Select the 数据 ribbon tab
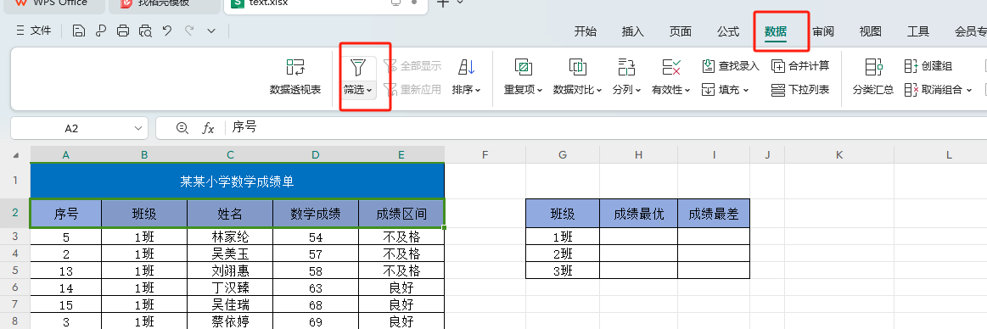 point(776,31)
